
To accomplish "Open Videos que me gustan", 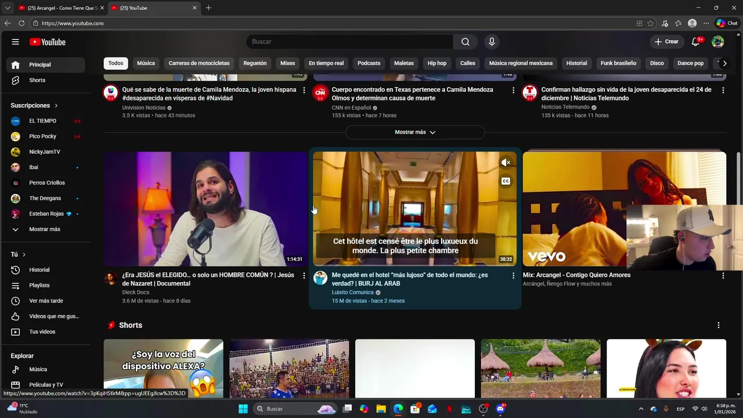I will [45, 316].
